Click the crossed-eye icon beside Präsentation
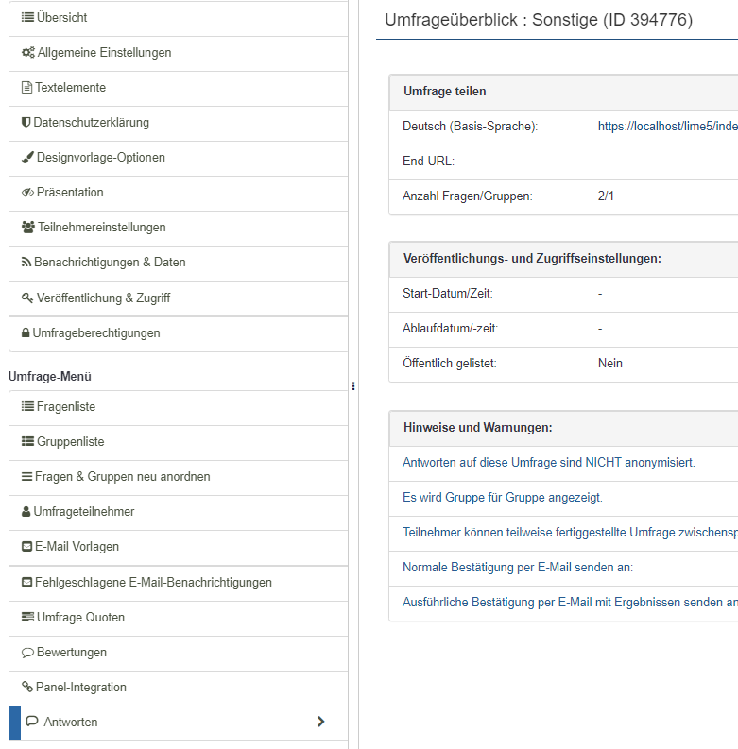 tap(27, 193)
